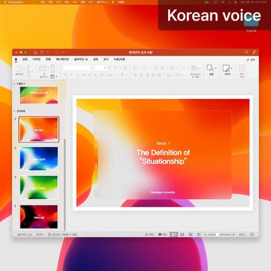Open the Section dropdown arrow
271x271 pixels.
click(56, 76)
